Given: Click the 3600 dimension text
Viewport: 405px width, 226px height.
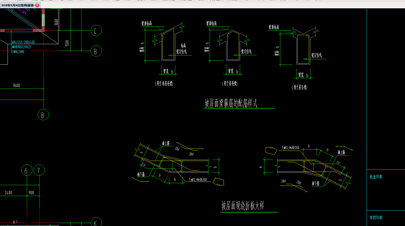Looking at the screenshot, I should pos(16,86).
